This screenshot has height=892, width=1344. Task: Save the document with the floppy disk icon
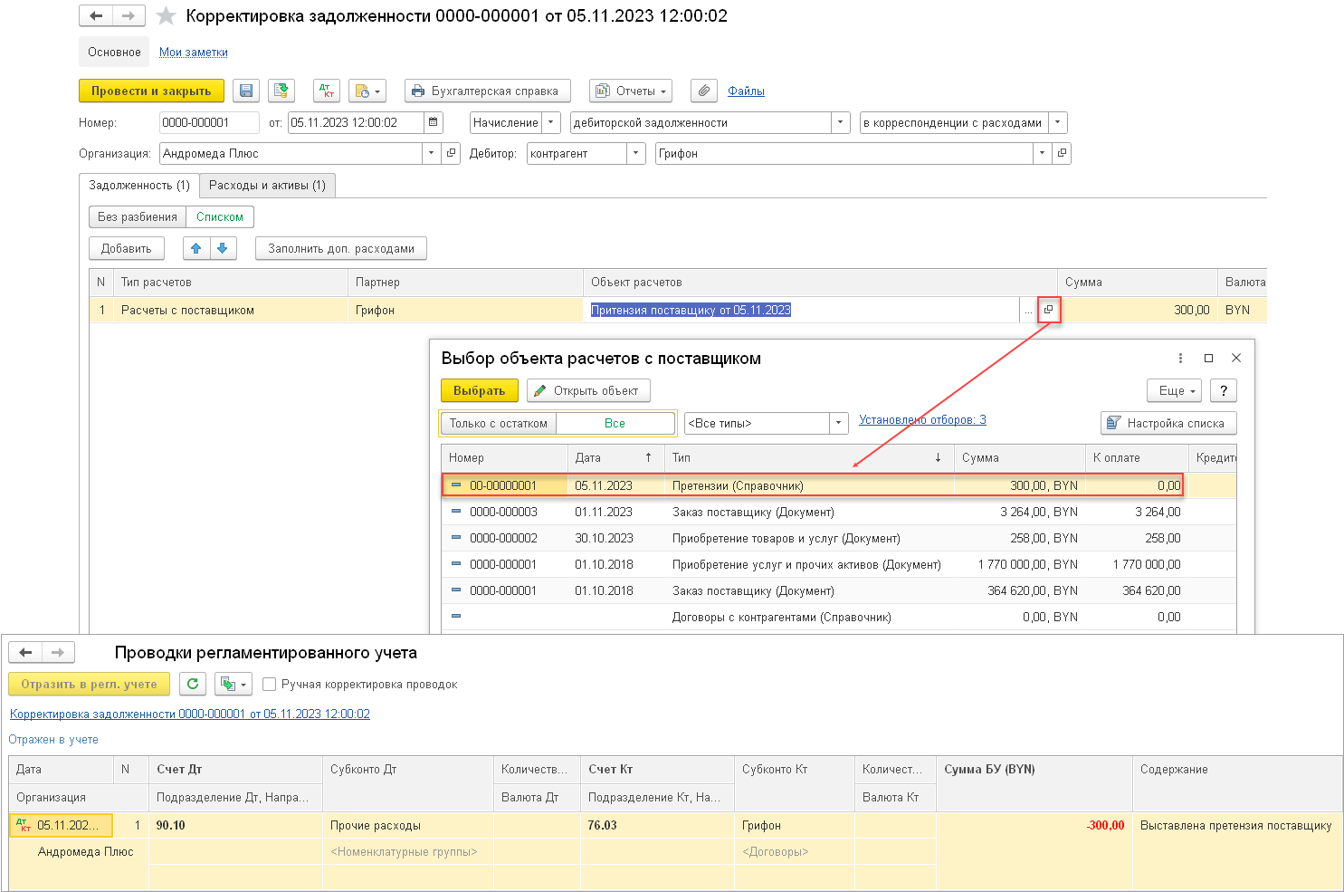[246, 91]
